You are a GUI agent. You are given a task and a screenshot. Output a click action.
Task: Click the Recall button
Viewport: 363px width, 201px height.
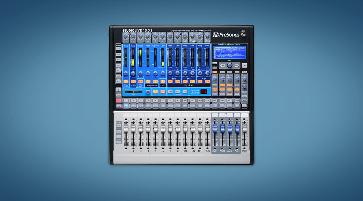point(244,72)
